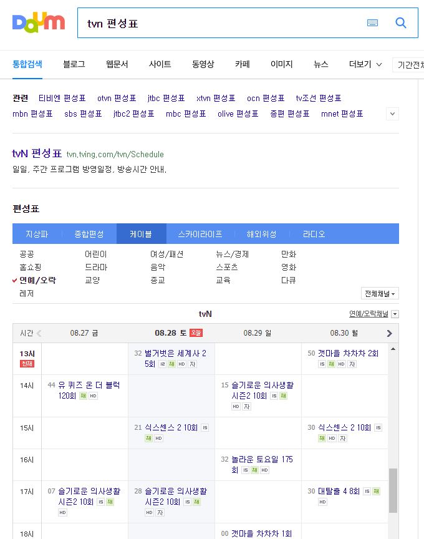Choose the 어린이 genre
Screen dimensions: 424x539
pyautogui.click(x=95, y=255)
